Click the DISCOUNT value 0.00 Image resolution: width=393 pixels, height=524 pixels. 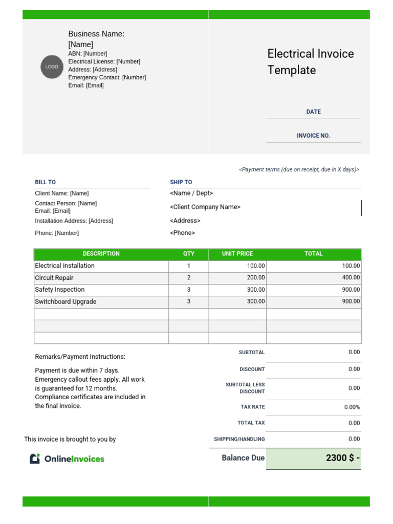click(x=354, y=369)
